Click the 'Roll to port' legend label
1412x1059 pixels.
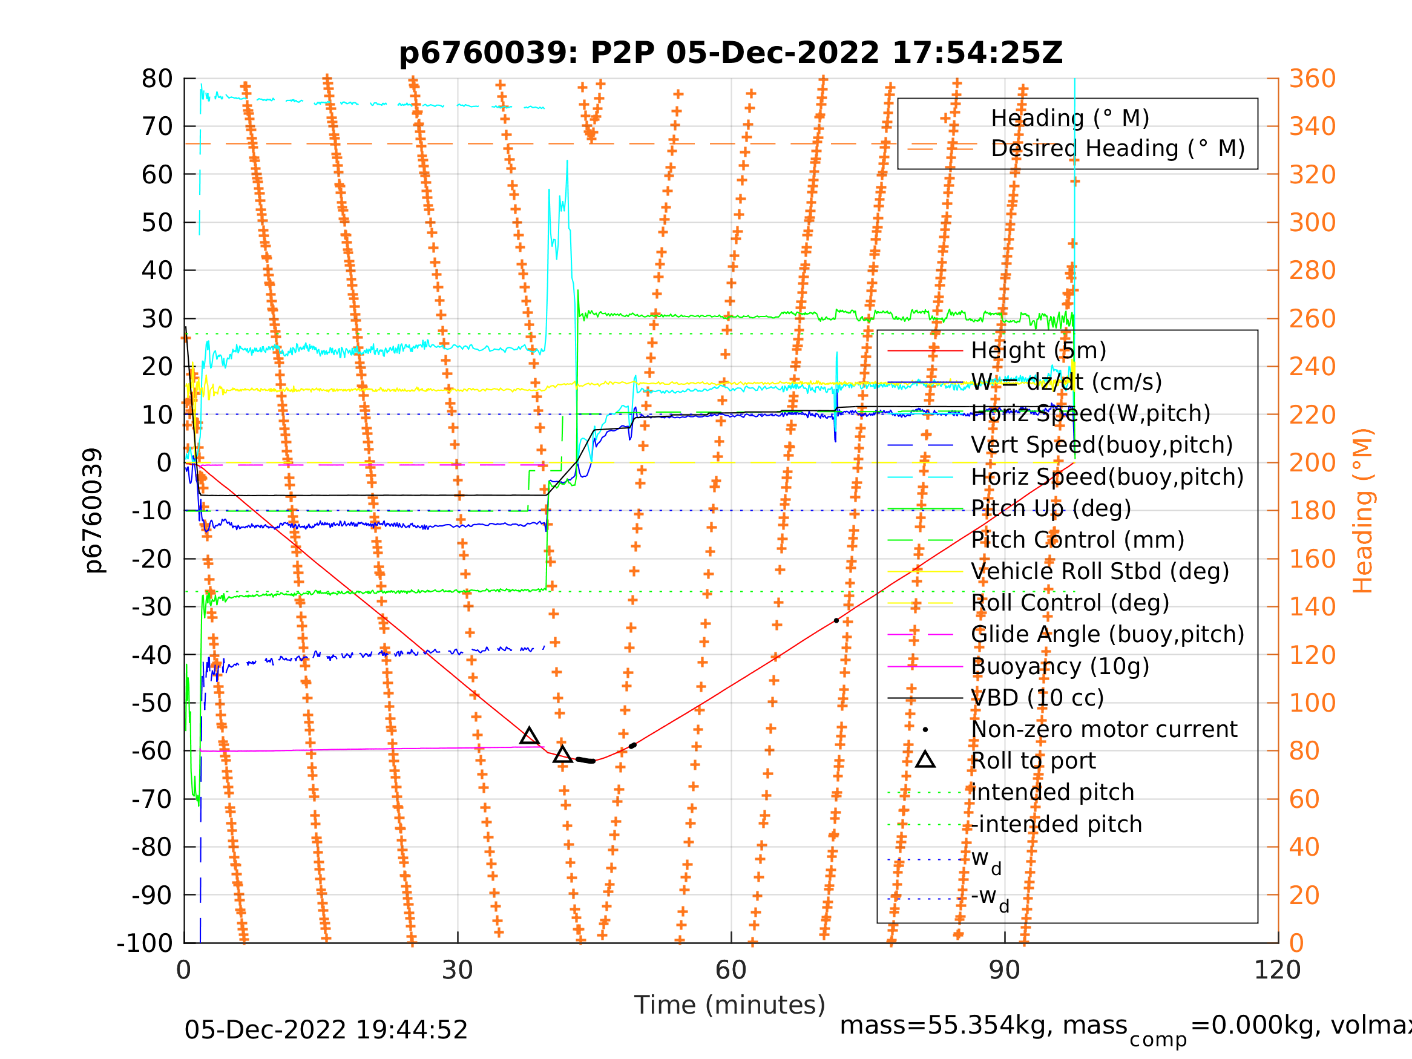pyautogui.click(x=1033, y=761)
